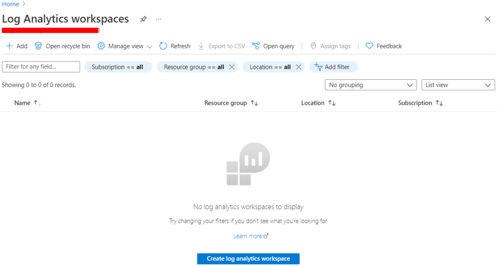Open recycle bin from toolbar
The width and height of the screenshot is (497, 267).
pos(63,46)
